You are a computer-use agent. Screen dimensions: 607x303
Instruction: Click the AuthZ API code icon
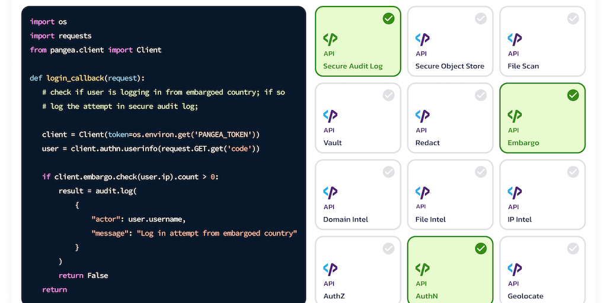click(x=330, y=269)
